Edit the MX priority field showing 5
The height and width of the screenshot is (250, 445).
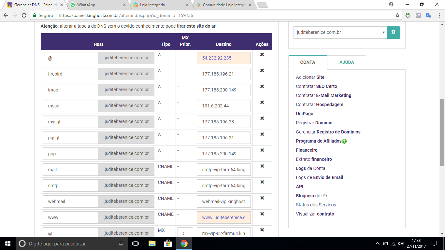pos(185,232)
